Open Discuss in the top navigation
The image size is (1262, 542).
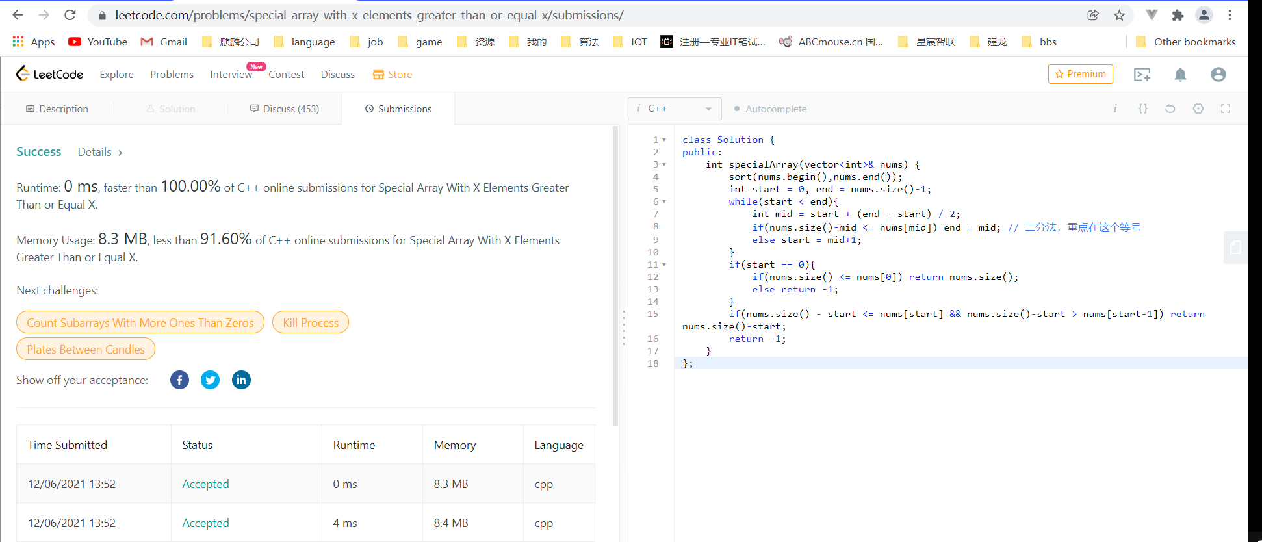click(x=338, y=75)
